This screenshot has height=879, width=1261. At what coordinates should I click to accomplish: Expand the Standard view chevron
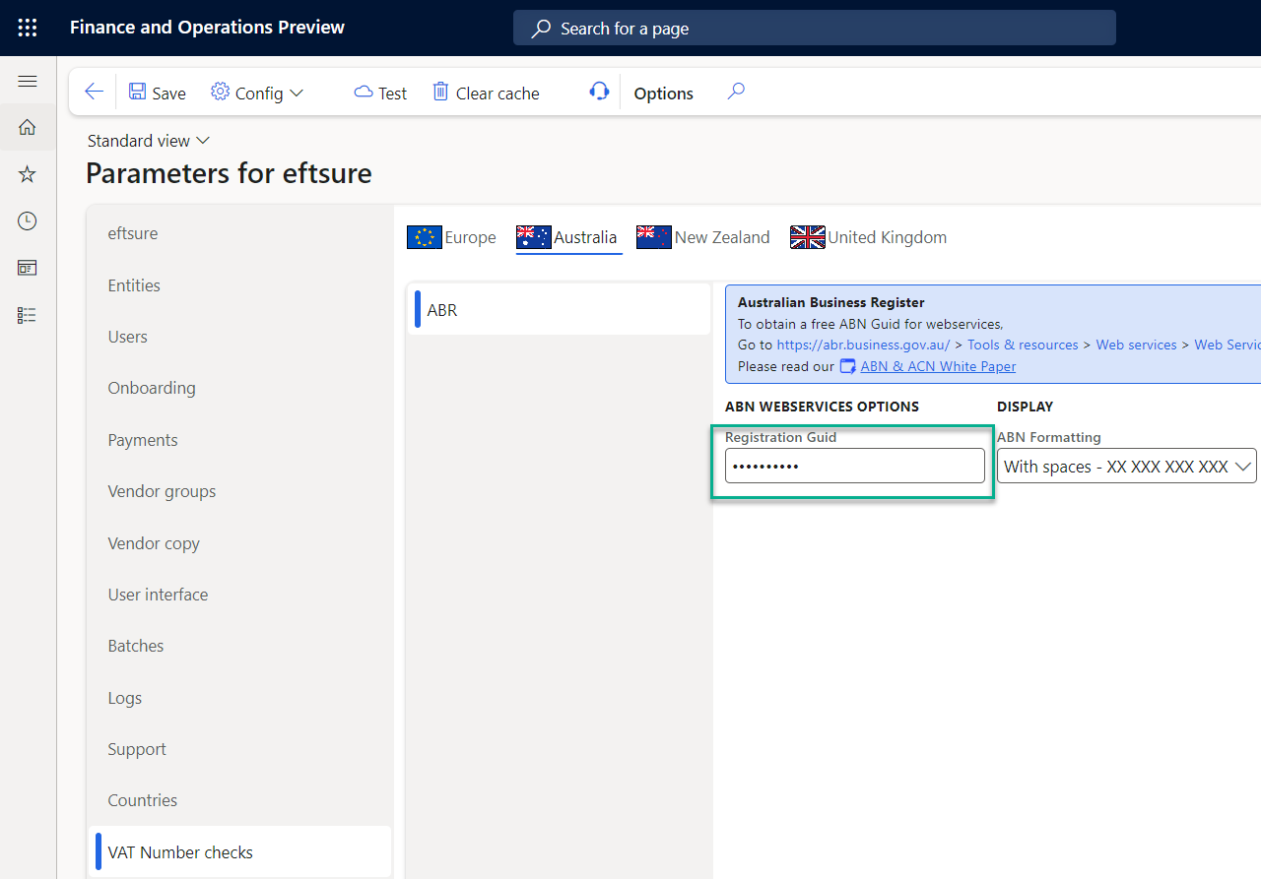click(203, 141)
